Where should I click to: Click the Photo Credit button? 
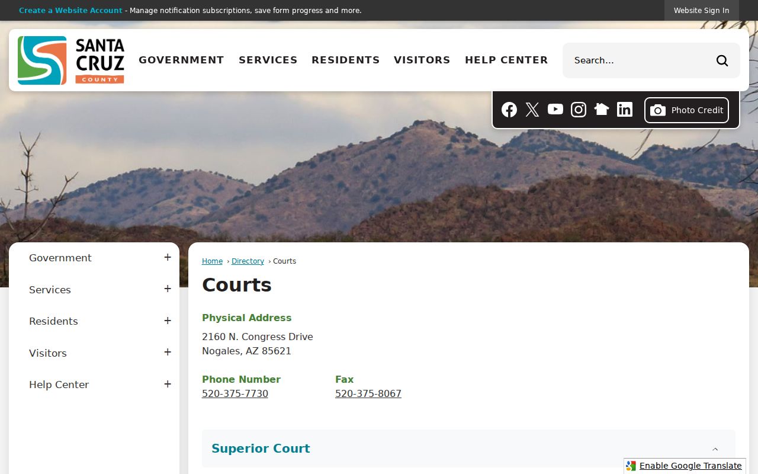[686, 110]
